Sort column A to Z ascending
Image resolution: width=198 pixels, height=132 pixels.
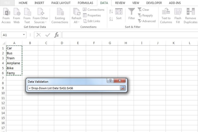point(111,12)
